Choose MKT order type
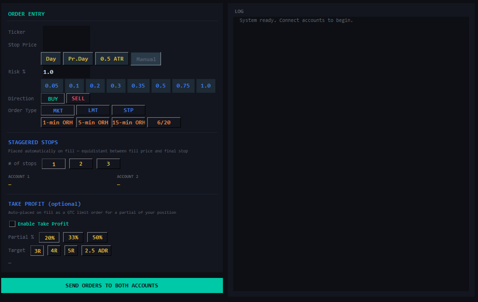Viewport: 478px width, 302px height. (x=58, y=110)
